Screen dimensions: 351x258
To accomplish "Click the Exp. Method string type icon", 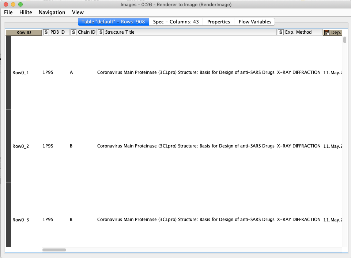I will (x=280, y=32).
